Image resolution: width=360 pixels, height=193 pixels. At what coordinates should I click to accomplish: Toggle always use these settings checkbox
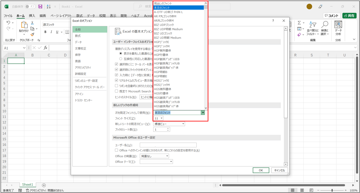(x=116, y=150)
